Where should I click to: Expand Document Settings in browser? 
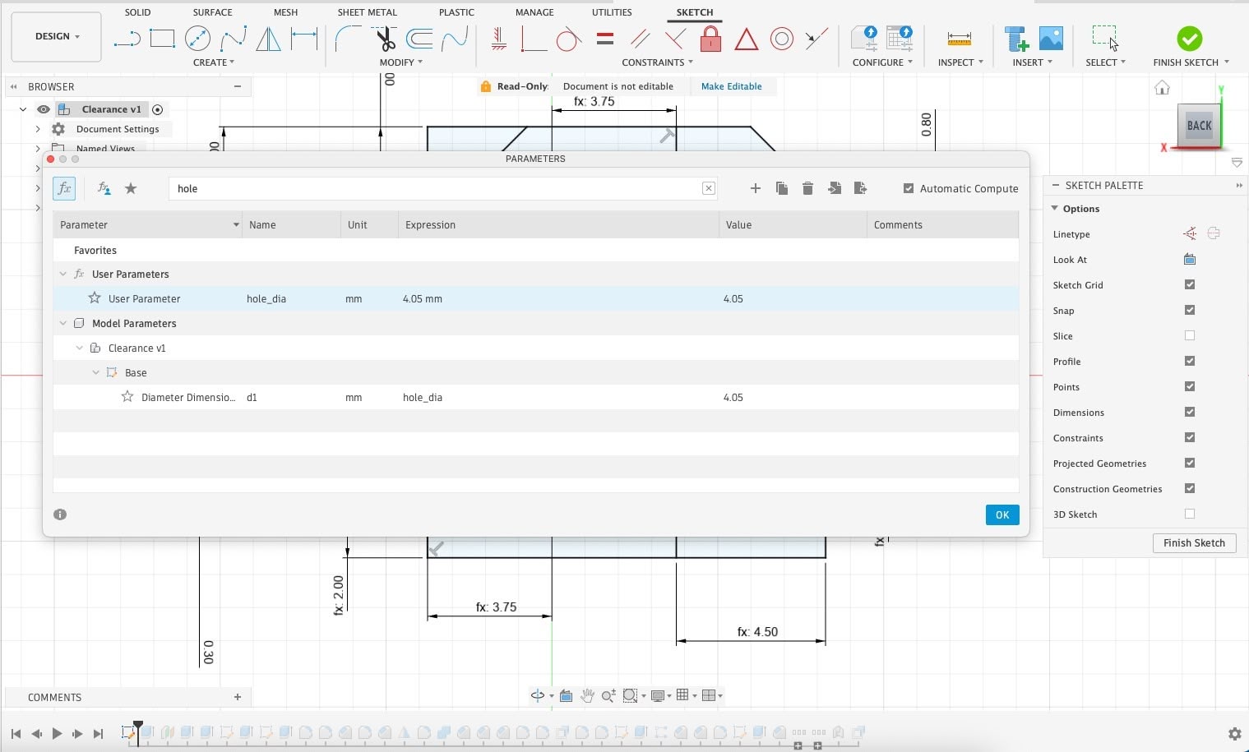click(38, 129)
